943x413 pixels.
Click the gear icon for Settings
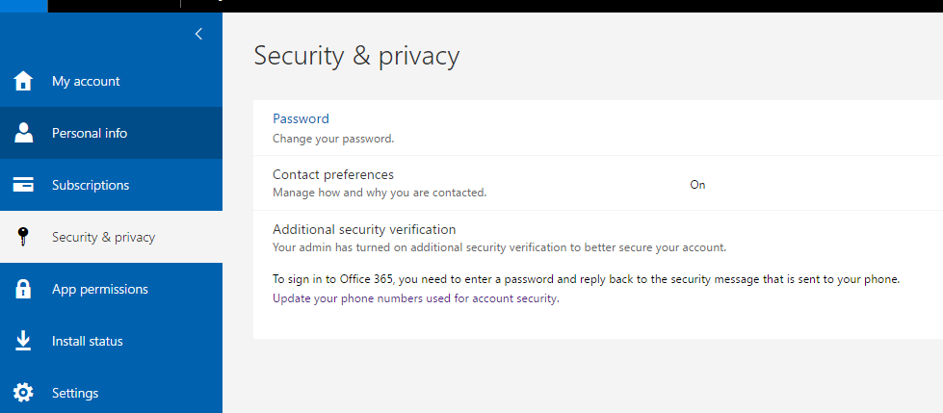tap(24, 393)
